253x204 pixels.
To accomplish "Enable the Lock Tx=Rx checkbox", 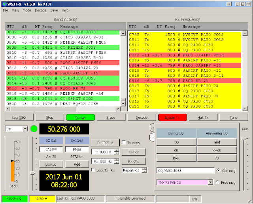I will pyautogui.click(x=93, y=170).
